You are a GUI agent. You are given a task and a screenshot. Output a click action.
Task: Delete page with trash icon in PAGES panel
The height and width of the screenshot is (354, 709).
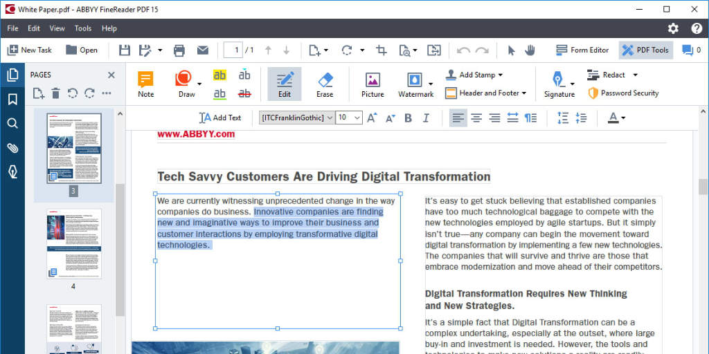click(55, 93)
